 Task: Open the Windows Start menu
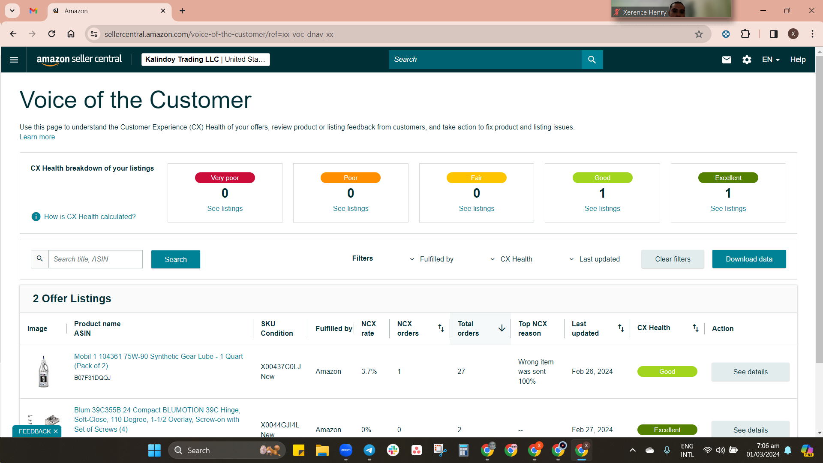(x=154, y=450)
